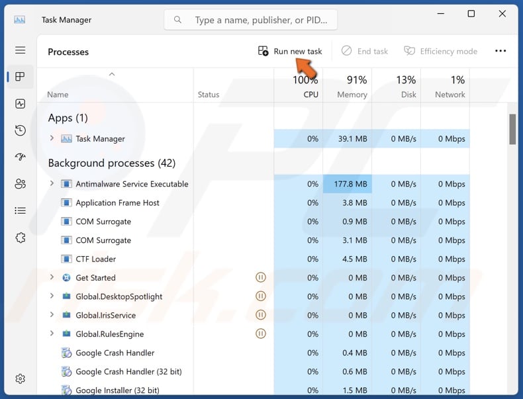Select the COM Surrogate 3.1 MB row

pos(253,240)
